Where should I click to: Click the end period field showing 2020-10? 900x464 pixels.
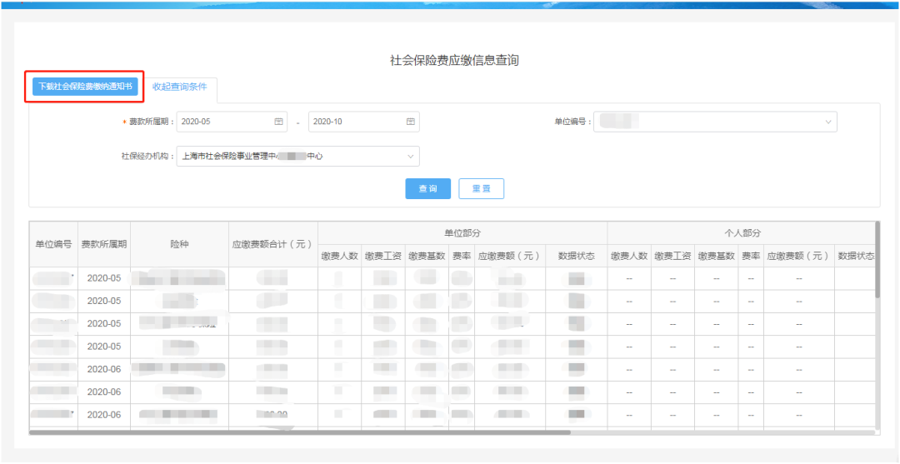coord(364,122)
